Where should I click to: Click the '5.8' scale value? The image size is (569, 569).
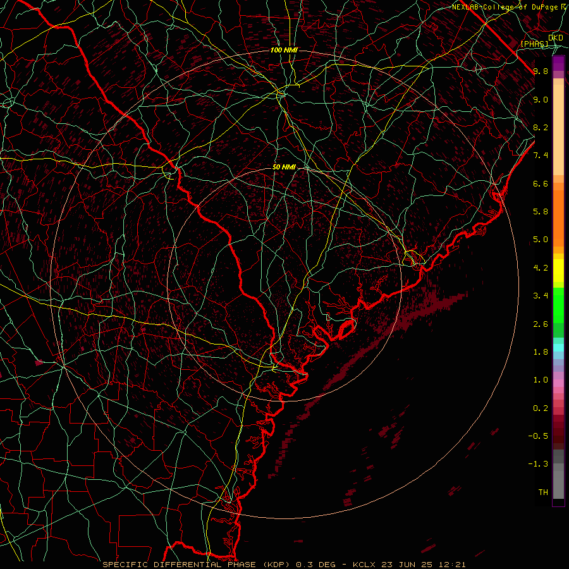point(541,212)
